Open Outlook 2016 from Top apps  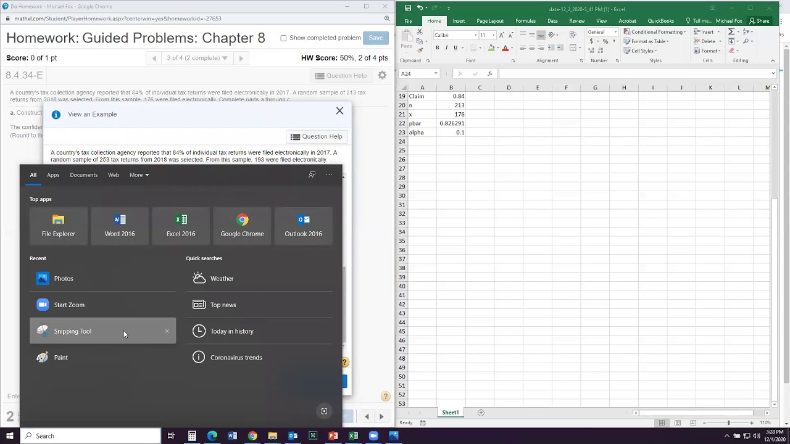point(303,226)
